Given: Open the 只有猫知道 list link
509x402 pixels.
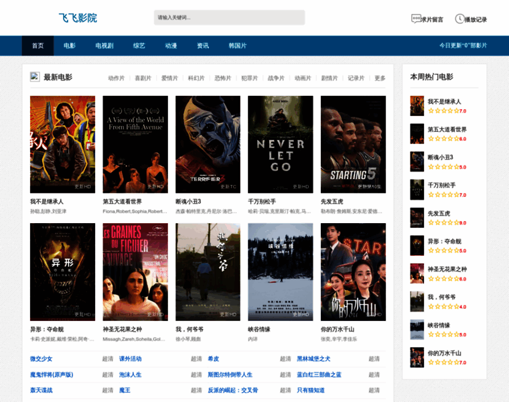Looking at the screenshot, I should coord(311,391).
